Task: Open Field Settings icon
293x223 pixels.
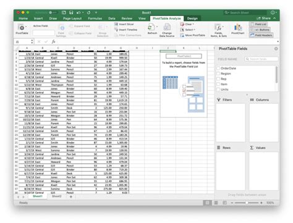Action: (x=62, y=28)
